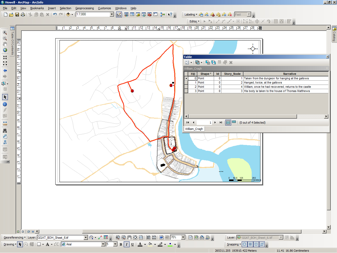Switch to Show selected records view
This screenshot has width=337, height=253.
coord(234,122)
